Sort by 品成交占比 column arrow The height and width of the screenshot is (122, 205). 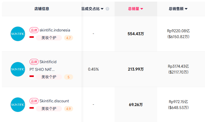pyautogui.click(x=102, y=9)
